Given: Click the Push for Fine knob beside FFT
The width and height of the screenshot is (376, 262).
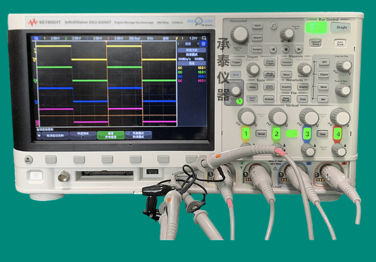Looking at the screenshot, I should tap(344, 65).
